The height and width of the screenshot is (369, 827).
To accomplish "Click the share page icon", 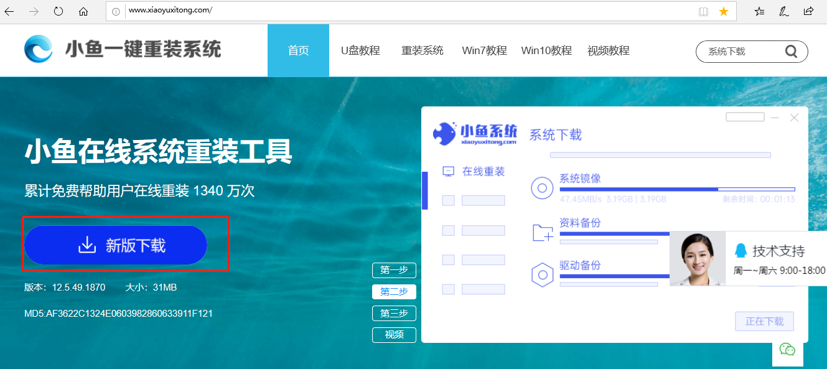I will [808, 11].
